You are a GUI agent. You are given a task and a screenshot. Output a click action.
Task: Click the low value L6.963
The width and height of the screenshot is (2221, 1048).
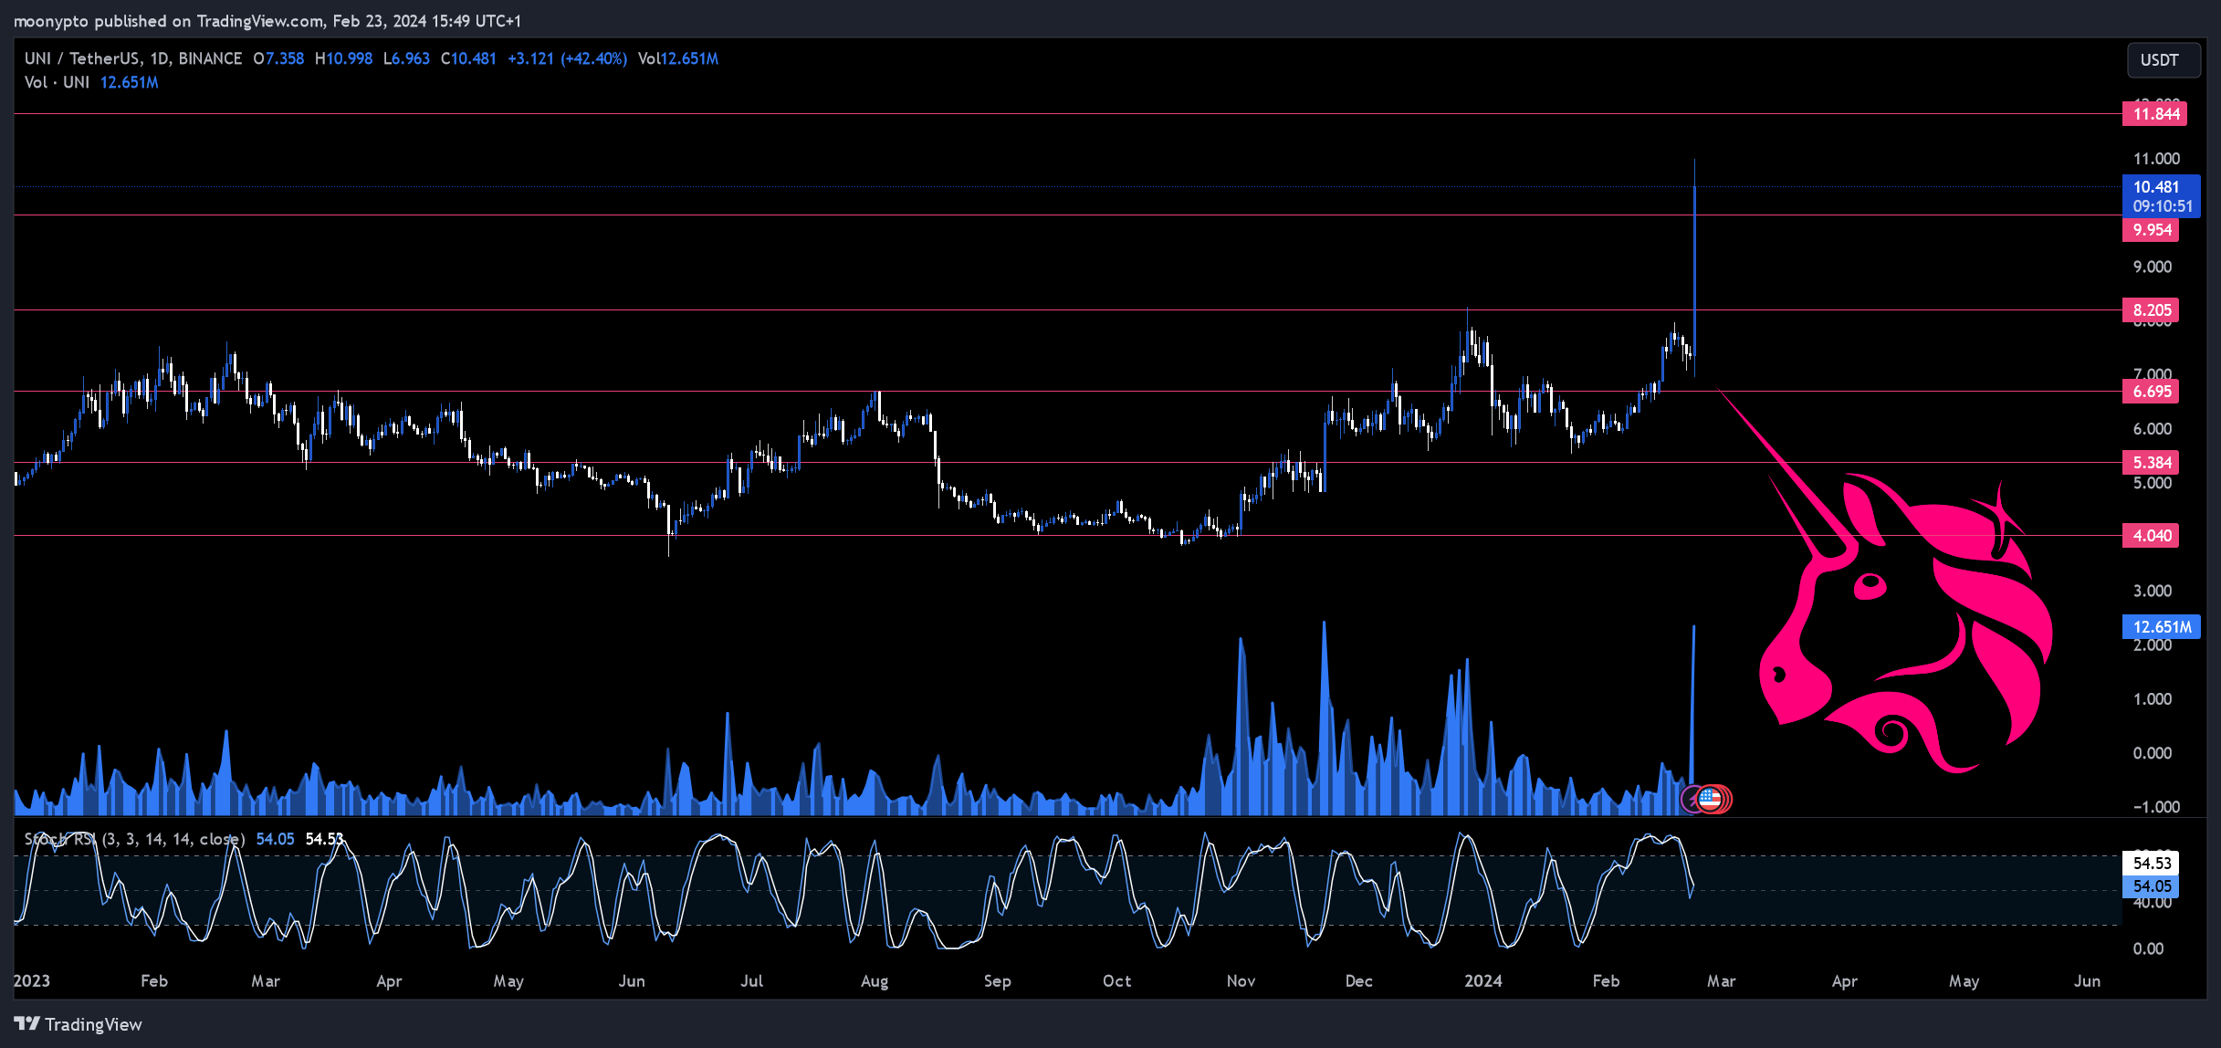(x=406, y=58)
